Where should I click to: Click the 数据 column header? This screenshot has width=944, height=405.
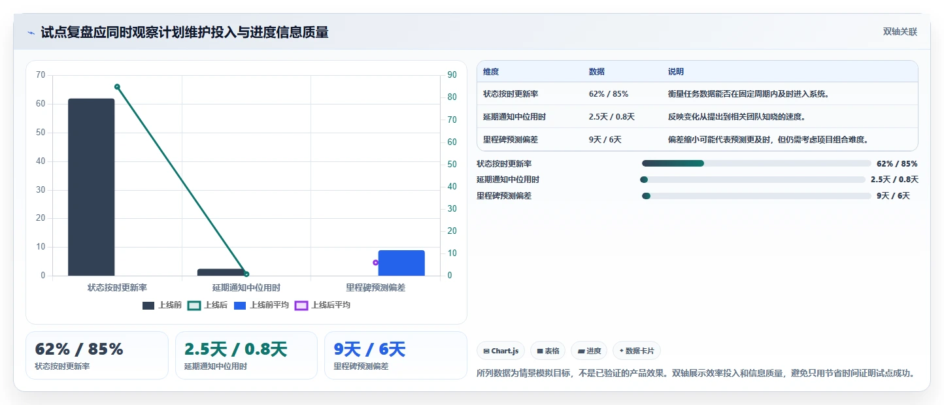(597, 71)
